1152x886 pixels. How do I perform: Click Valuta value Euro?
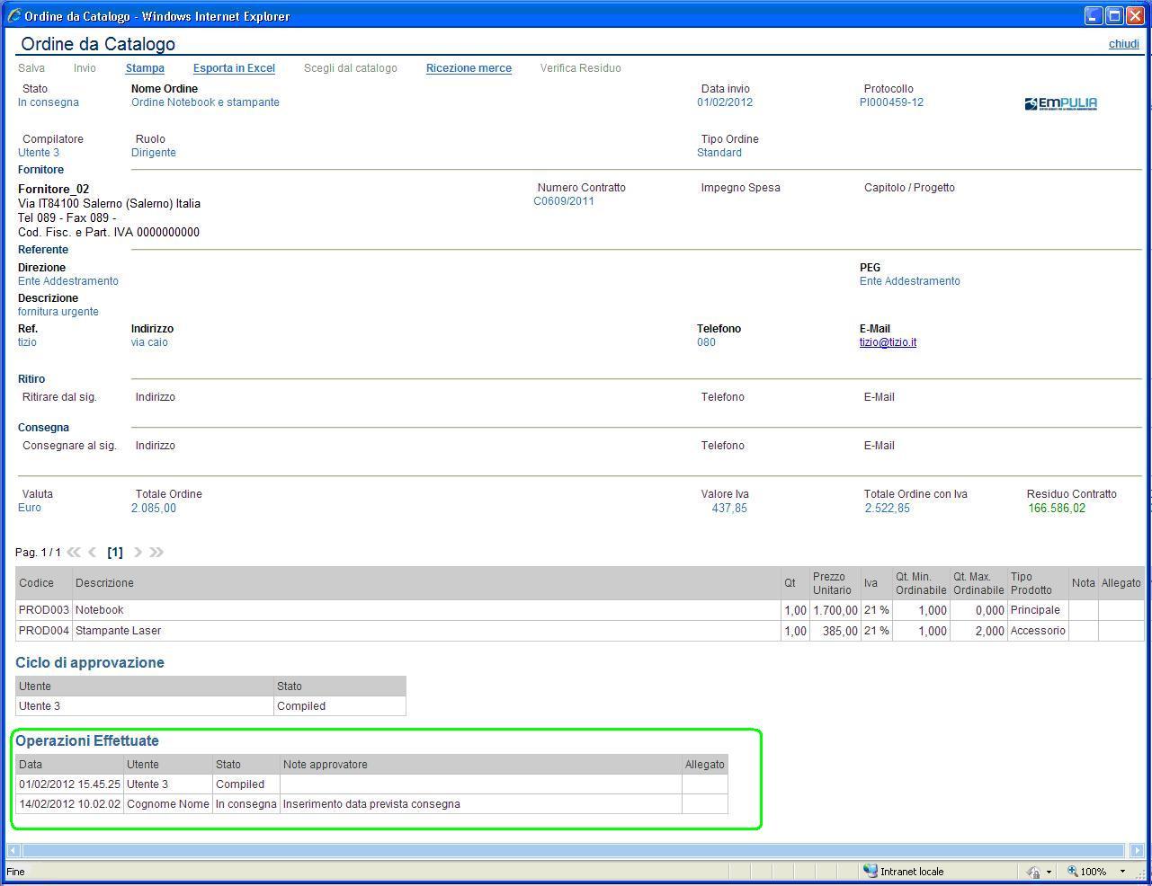point(30,508)
